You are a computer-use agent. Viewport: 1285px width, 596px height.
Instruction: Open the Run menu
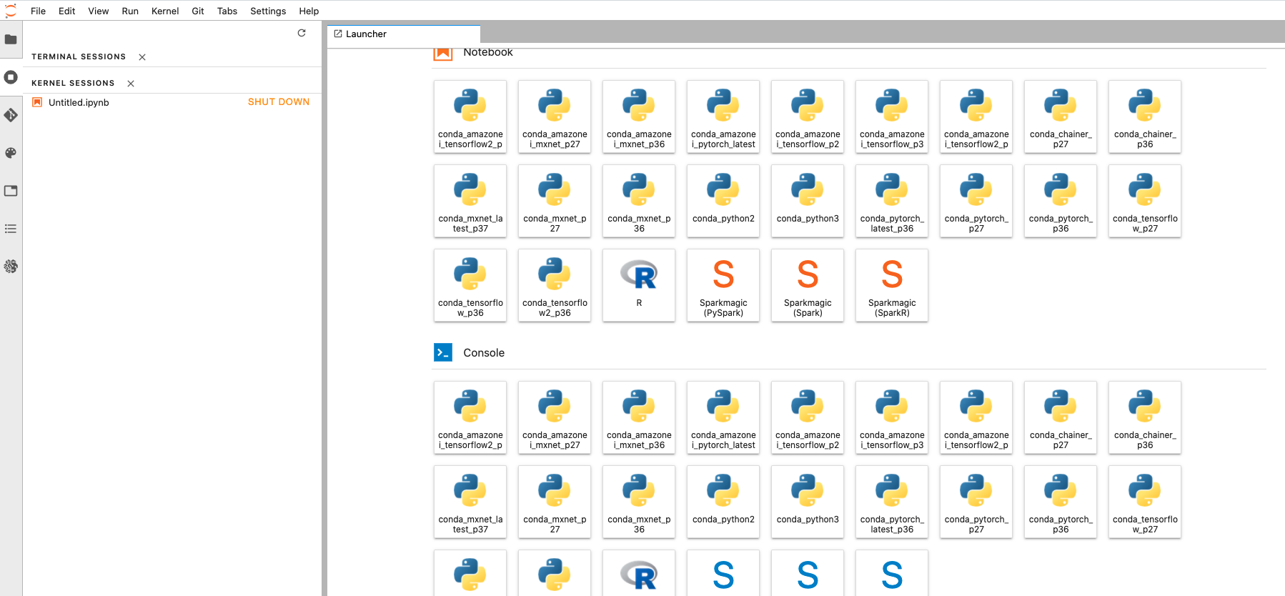click(130, 11)
